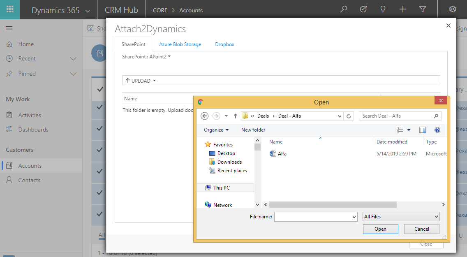Select the Alfa file in the list

pyautogui.click(x=282, y=154)
